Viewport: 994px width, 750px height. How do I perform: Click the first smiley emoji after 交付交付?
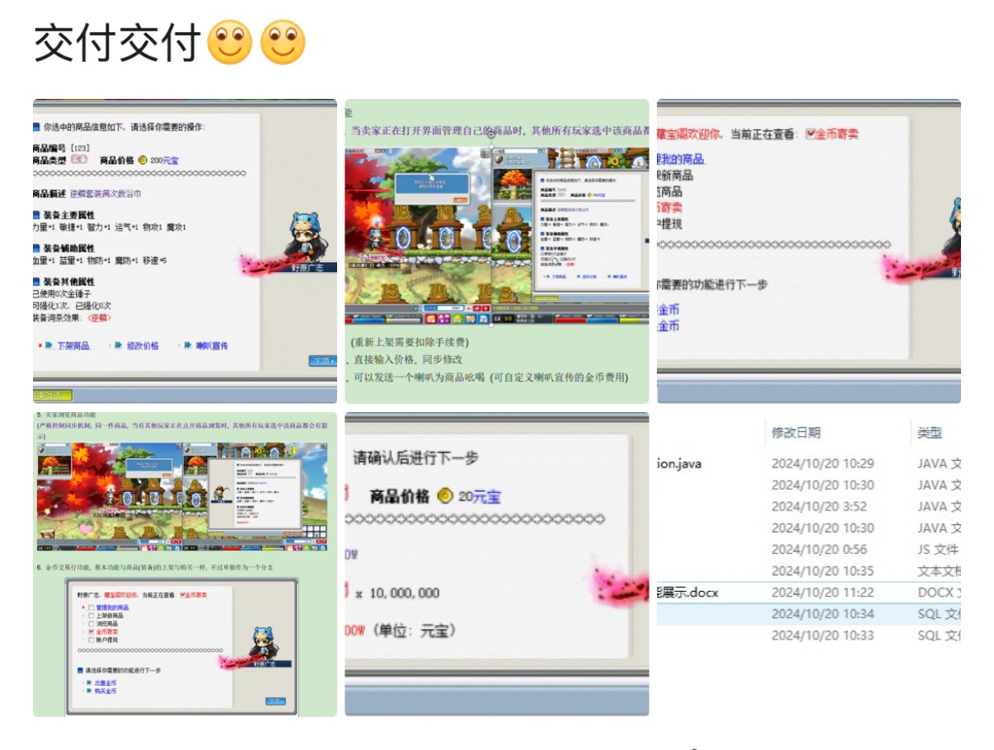[230, 43]
